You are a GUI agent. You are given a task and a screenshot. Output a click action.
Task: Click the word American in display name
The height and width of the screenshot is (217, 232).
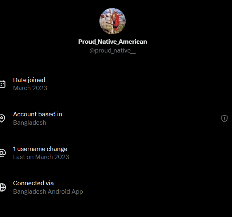tap(133, 42)
